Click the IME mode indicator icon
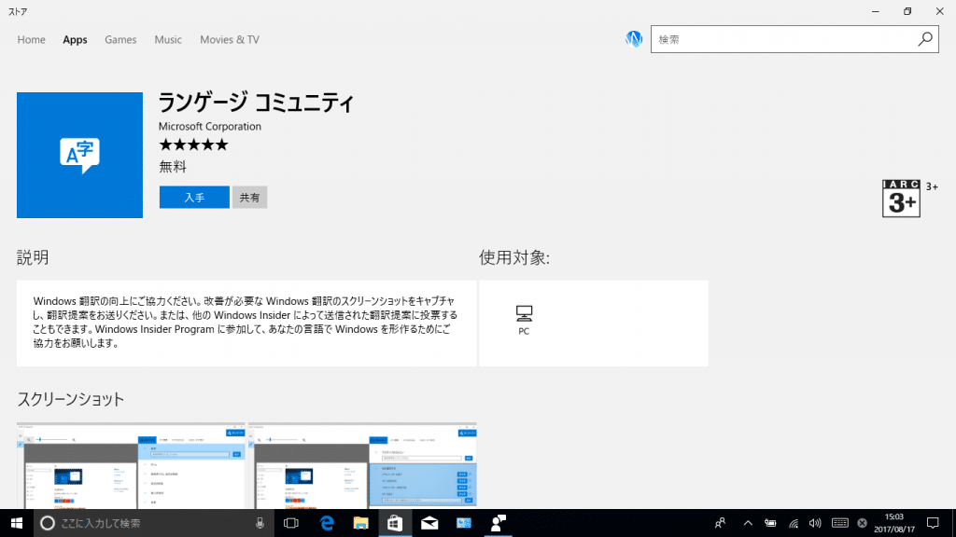Screen dimensions: 956x537 pos(862,523)
